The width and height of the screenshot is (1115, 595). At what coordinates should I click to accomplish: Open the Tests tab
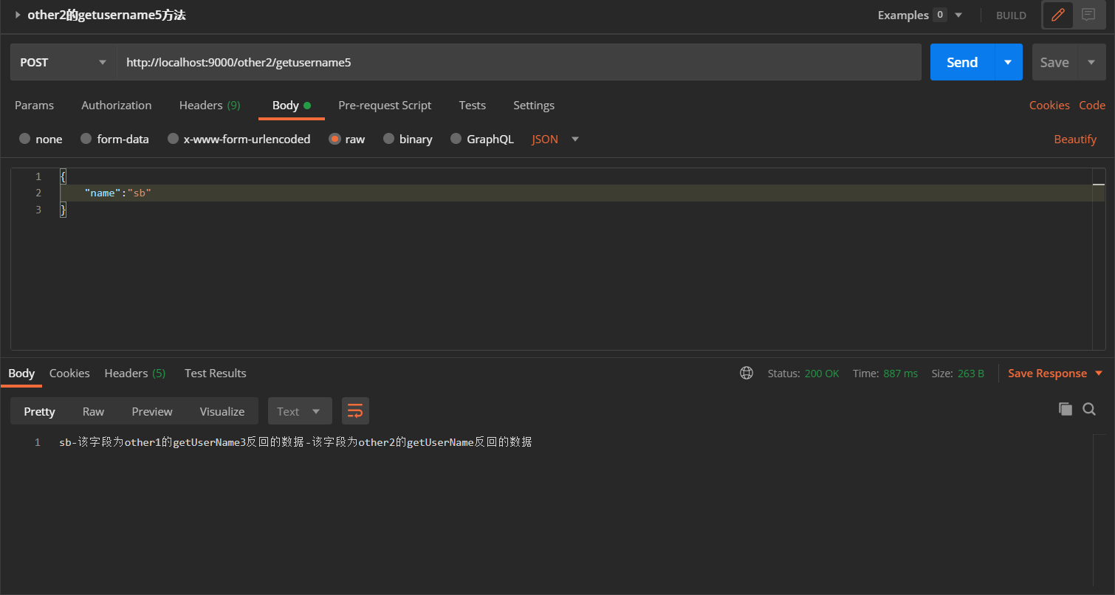coord(472,105)
